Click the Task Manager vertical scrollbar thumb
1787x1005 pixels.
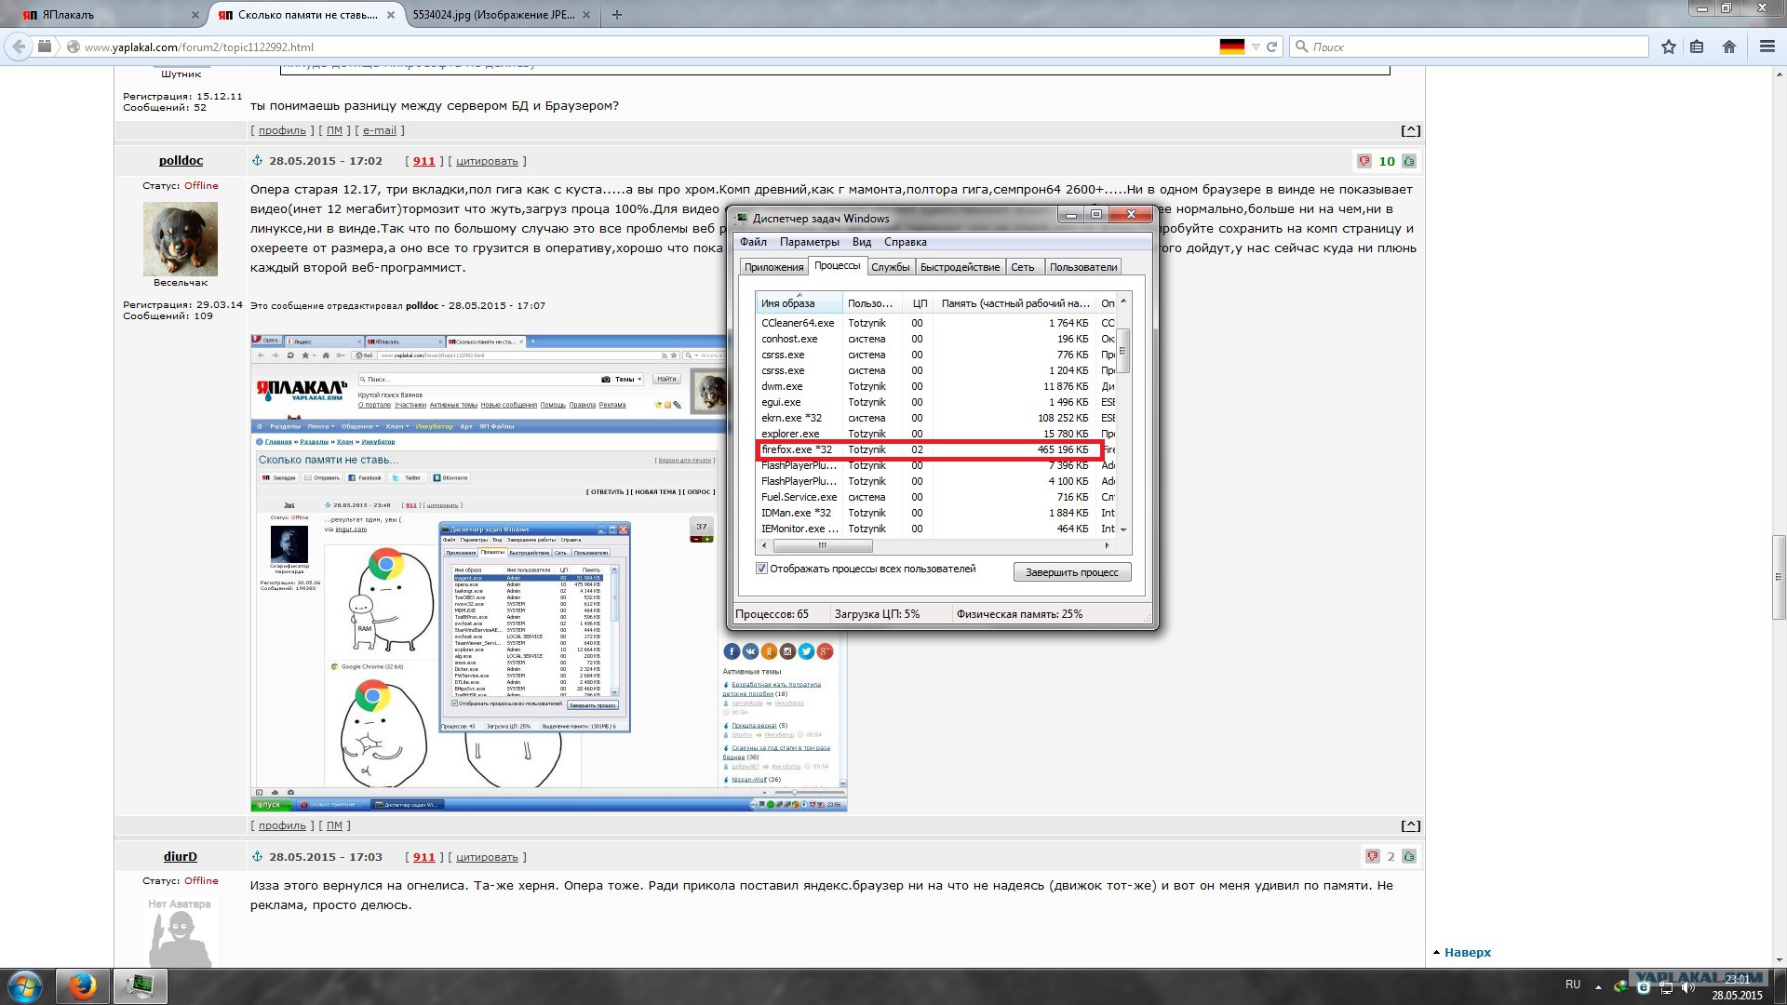point(1123,350)
